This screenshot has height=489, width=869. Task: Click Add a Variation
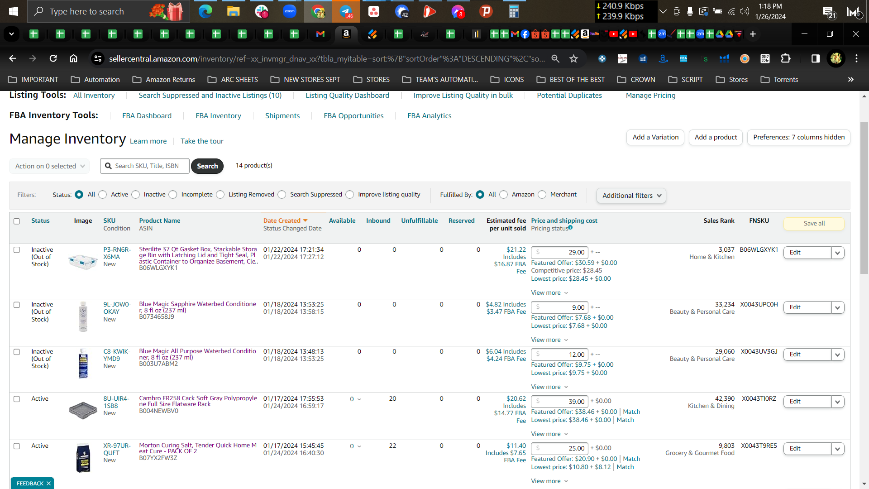(x=655, y=137)
